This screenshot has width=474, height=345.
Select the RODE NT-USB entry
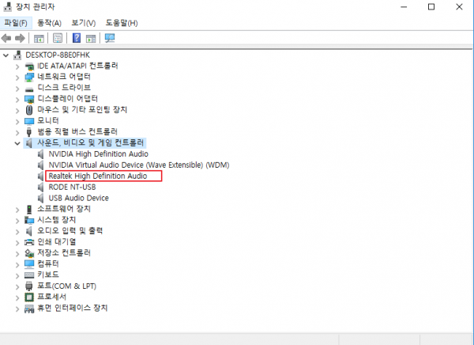point(72,188)
